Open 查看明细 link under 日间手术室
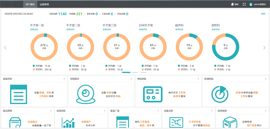 [143, 29]
